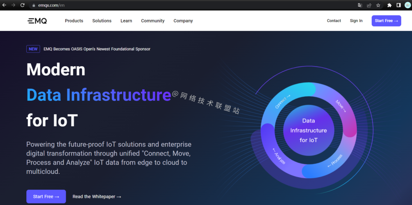Screen dimensions: 412x205
Task: Click the central Data Infrastructure for IoT circle
Action: point(309,130)
